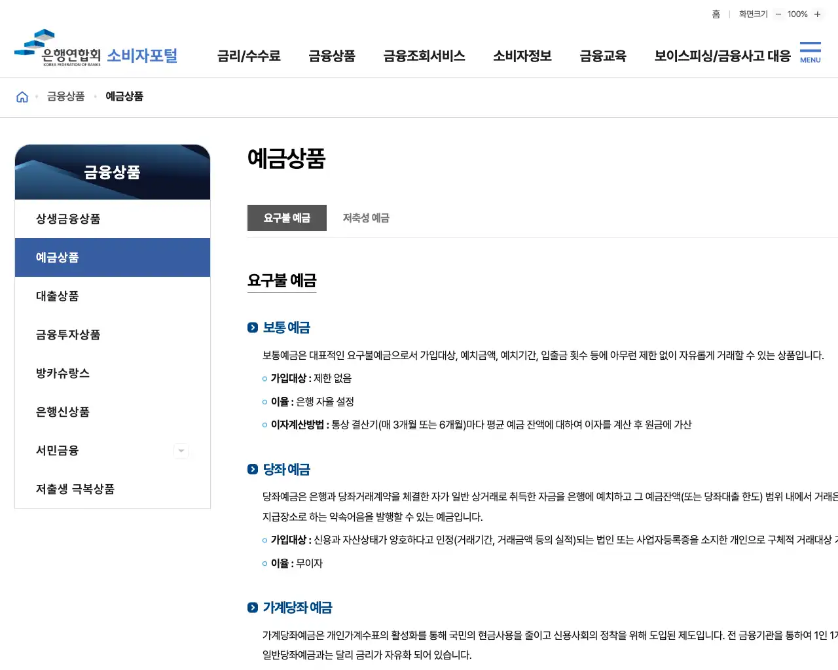Open the 금리/수수료 menu
This screenshot has height=670, width=838.
pos(249,56)
